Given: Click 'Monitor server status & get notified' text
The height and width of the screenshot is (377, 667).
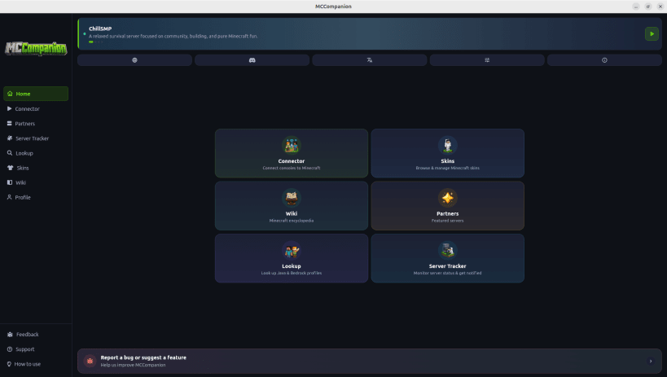Looking at the screenshot, I should click(447, 273).
